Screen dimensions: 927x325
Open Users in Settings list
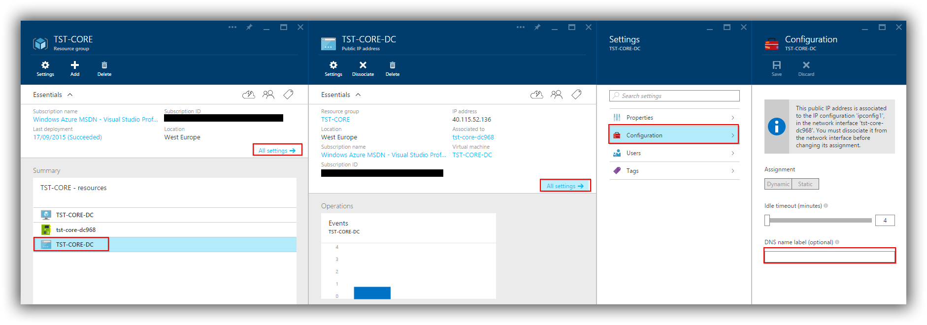pos(674,153)
